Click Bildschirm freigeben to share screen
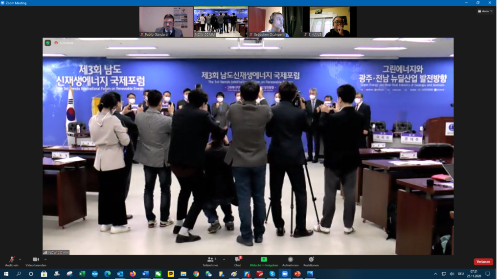 [264, 261]
